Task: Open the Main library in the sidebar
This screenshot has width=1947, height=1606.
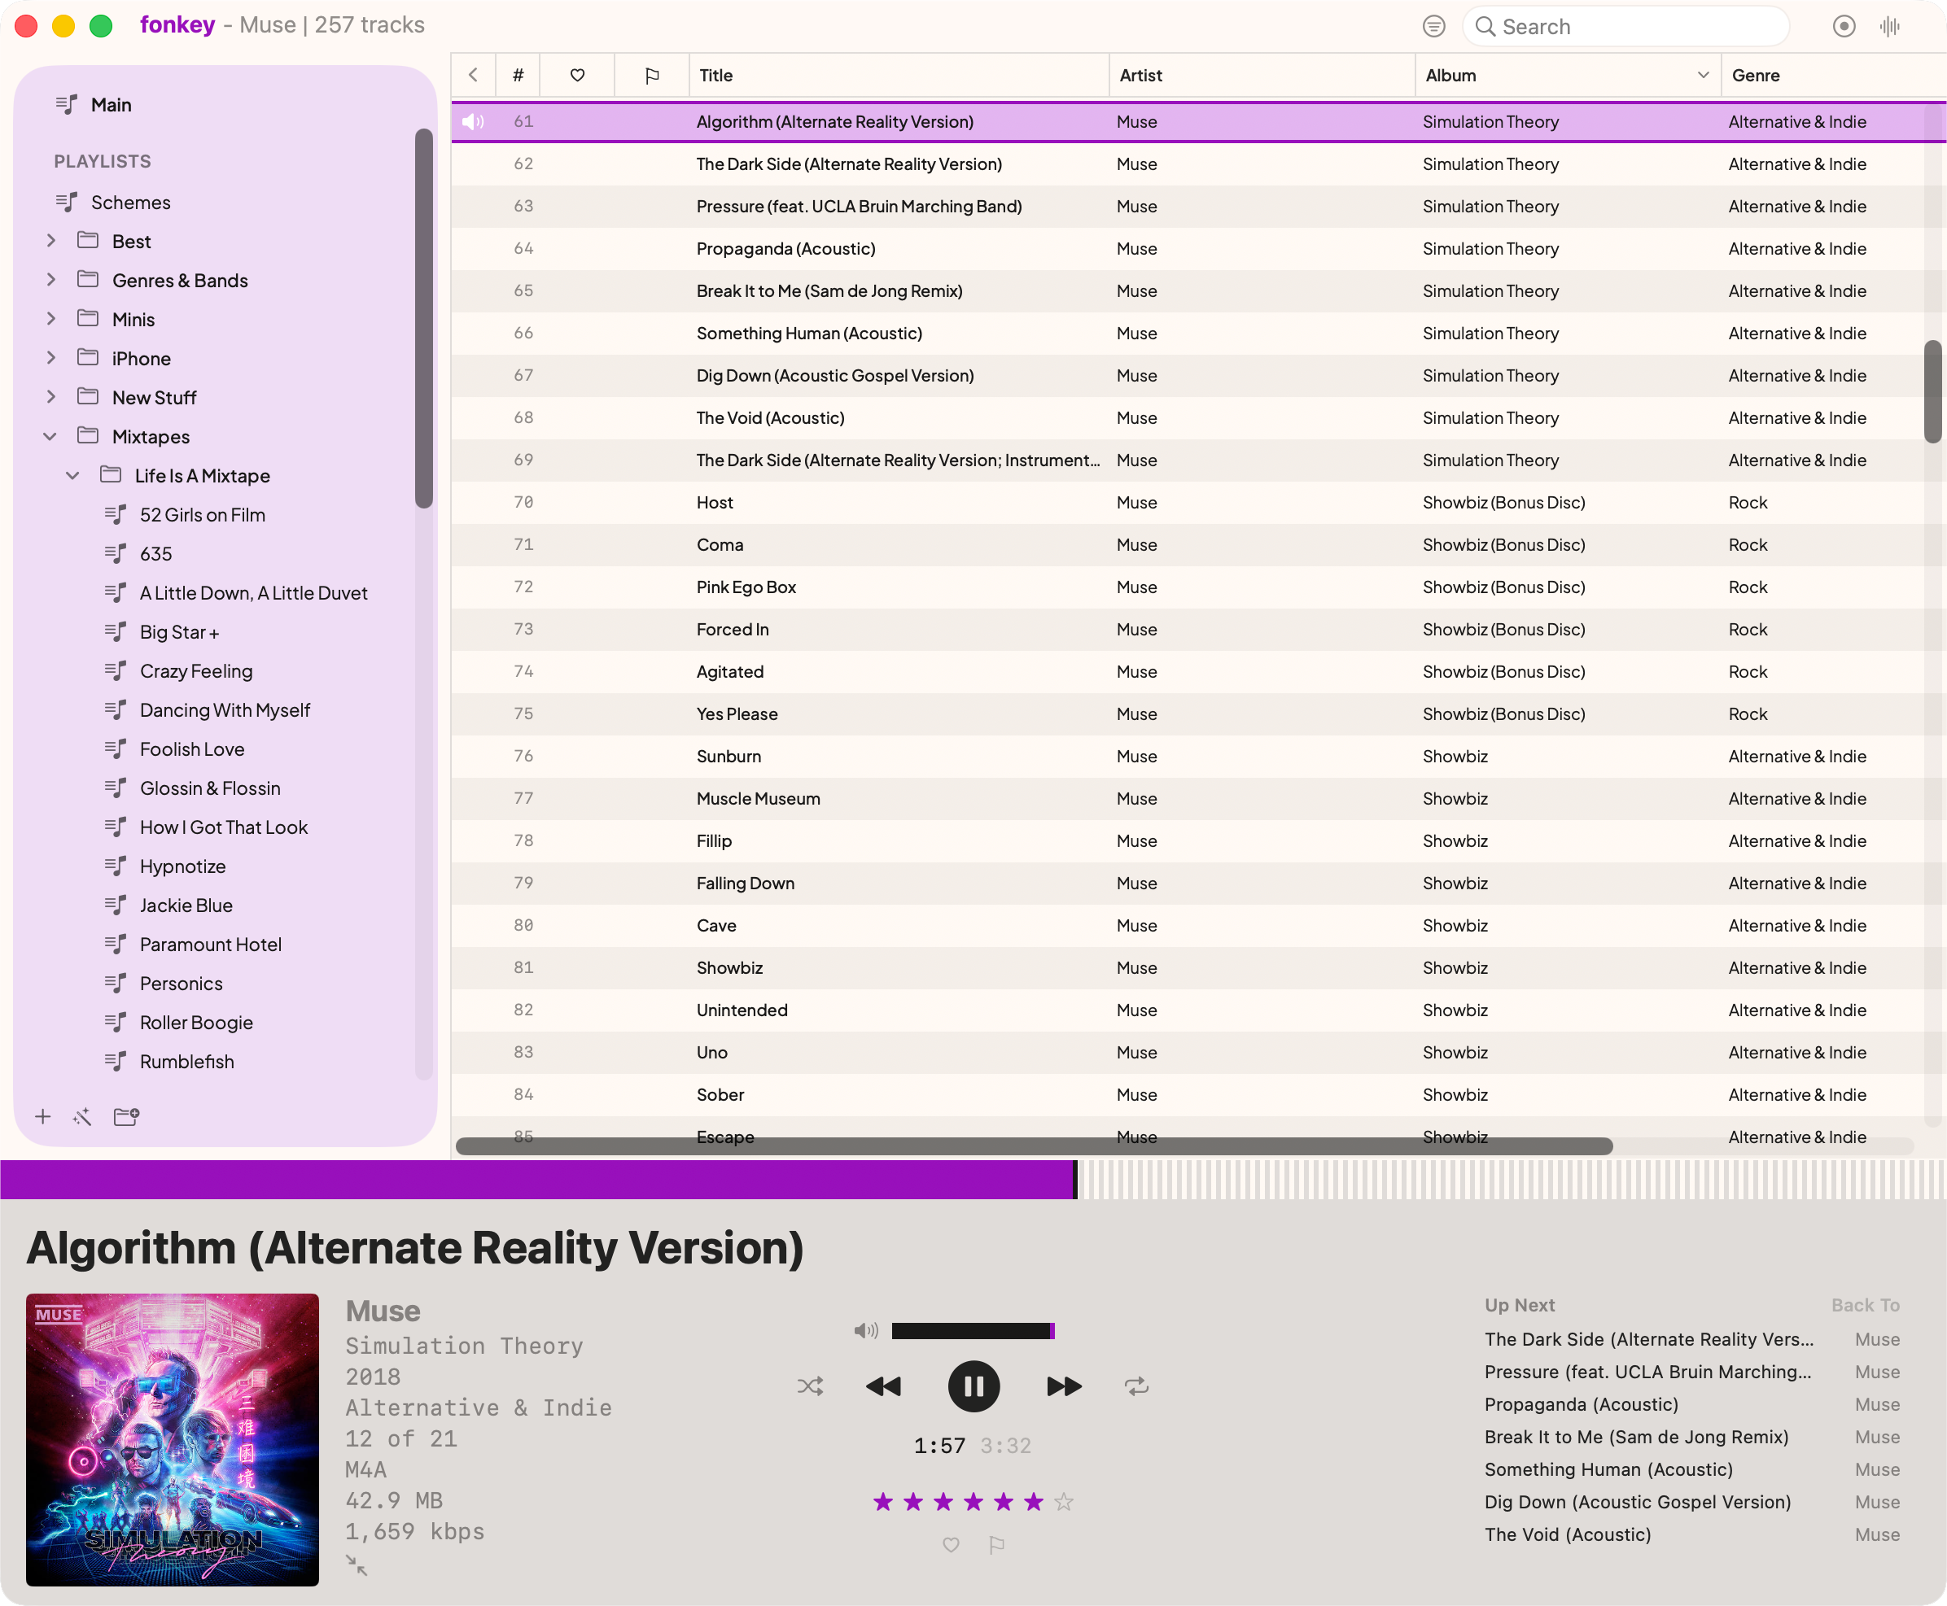Action: pyautogui.click(x=111, y=104)
